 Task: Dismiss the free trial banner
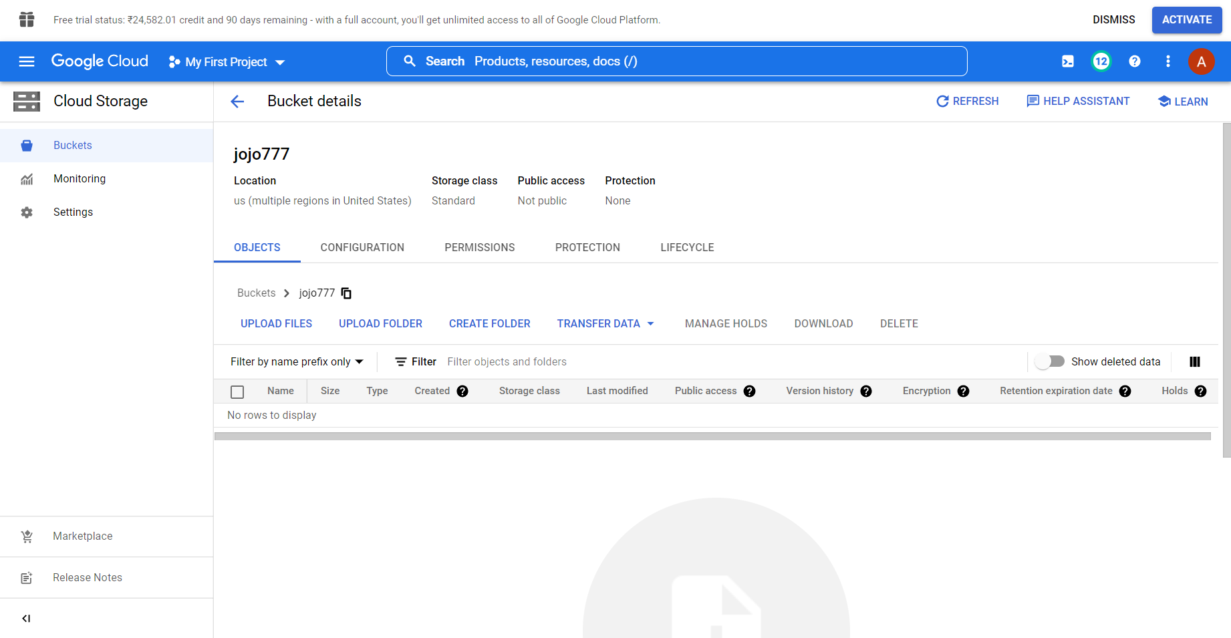[x=1114, y=20]
